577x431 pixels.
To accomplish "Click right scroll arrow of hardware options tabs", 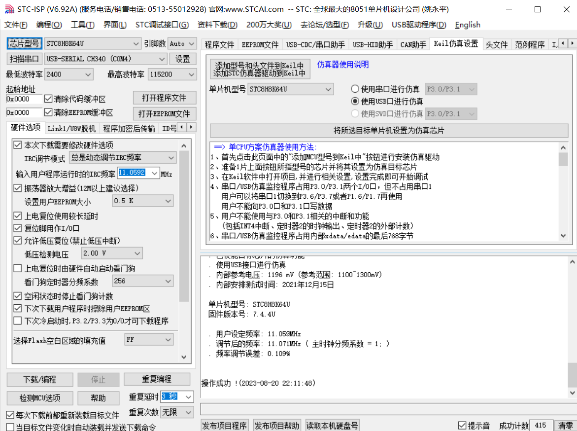I will coord(191,127).
